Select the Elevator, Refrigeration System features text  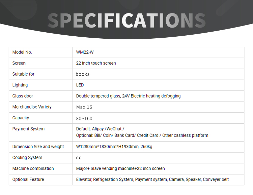click(x=152, y=180)
